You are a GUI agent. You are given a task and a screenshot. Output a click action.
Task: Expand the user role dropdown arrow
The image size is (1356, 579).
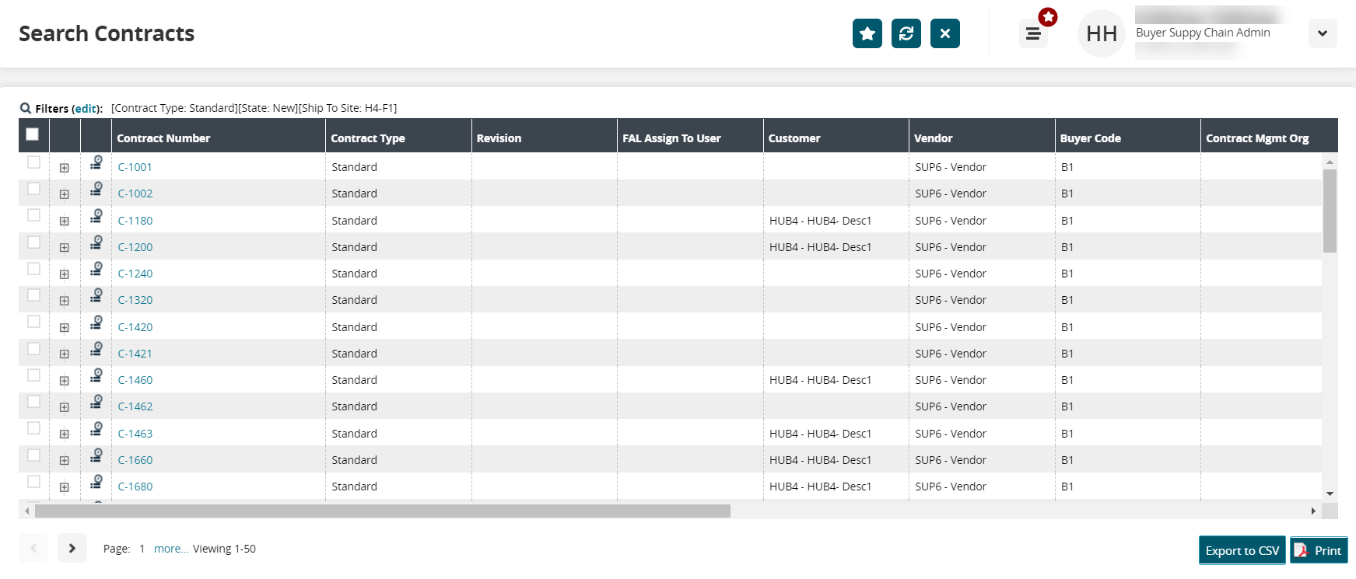point(1323,33)
